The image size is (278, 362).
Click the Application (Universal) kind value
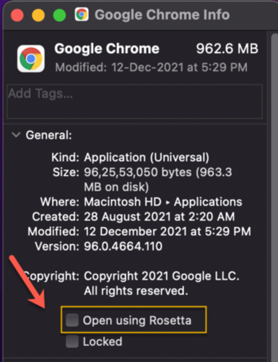point(146,157)
